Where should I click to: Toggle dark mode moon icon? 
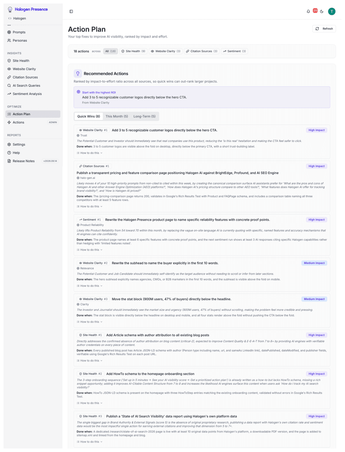click(322, 11)
